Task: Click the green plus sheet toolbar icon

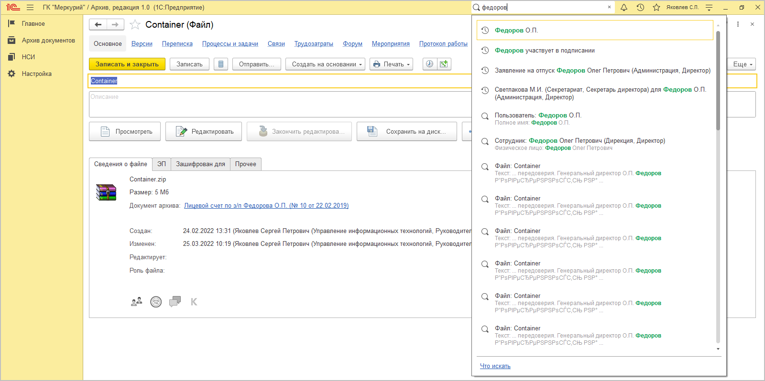Action: (x=444, y=64)
